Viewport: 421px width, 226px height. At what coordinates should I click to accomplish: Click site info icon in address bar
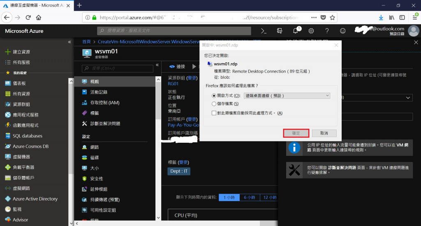[x=88, y=18]
